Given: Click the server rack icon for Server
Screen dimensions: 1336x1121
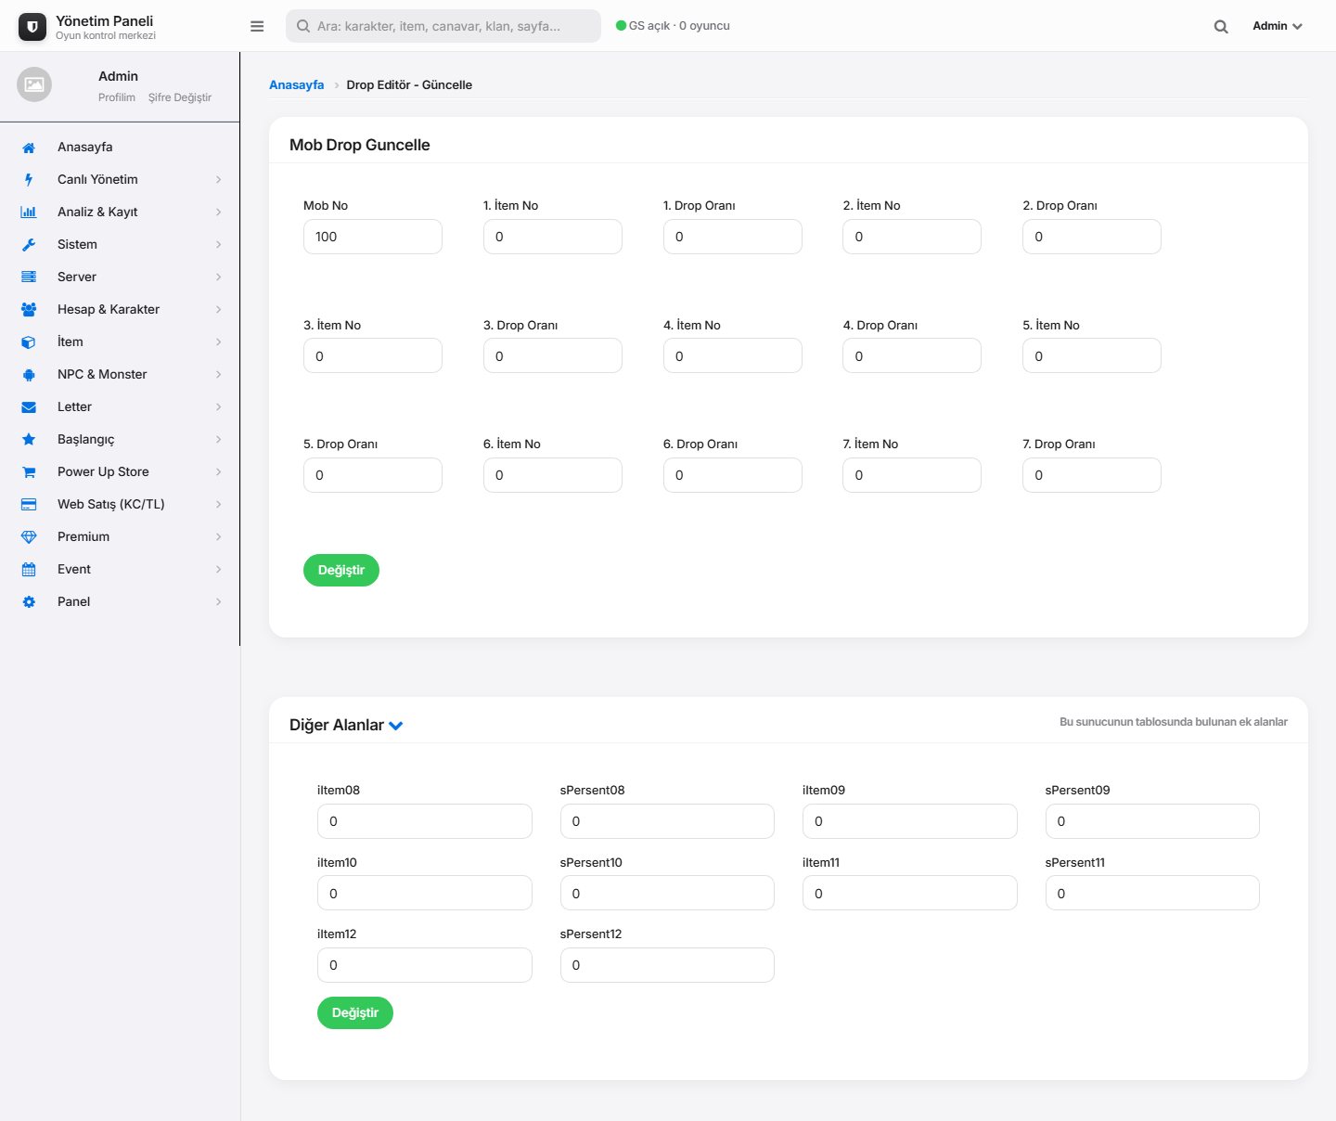Looking at the screenshot, I should click(29, 277).
